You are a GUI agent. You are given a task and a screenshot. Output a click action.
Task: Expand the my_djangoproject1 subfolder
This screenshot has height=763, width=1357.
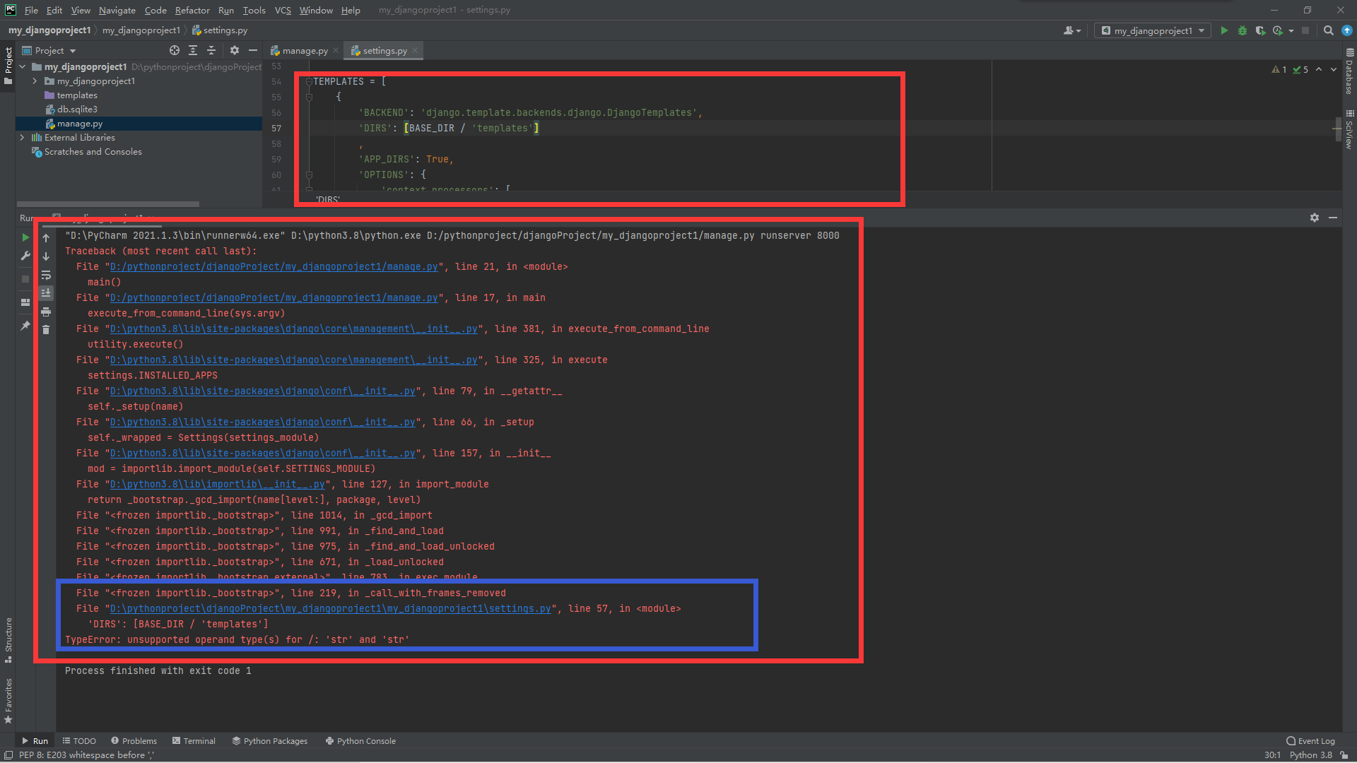click(35, 81)
